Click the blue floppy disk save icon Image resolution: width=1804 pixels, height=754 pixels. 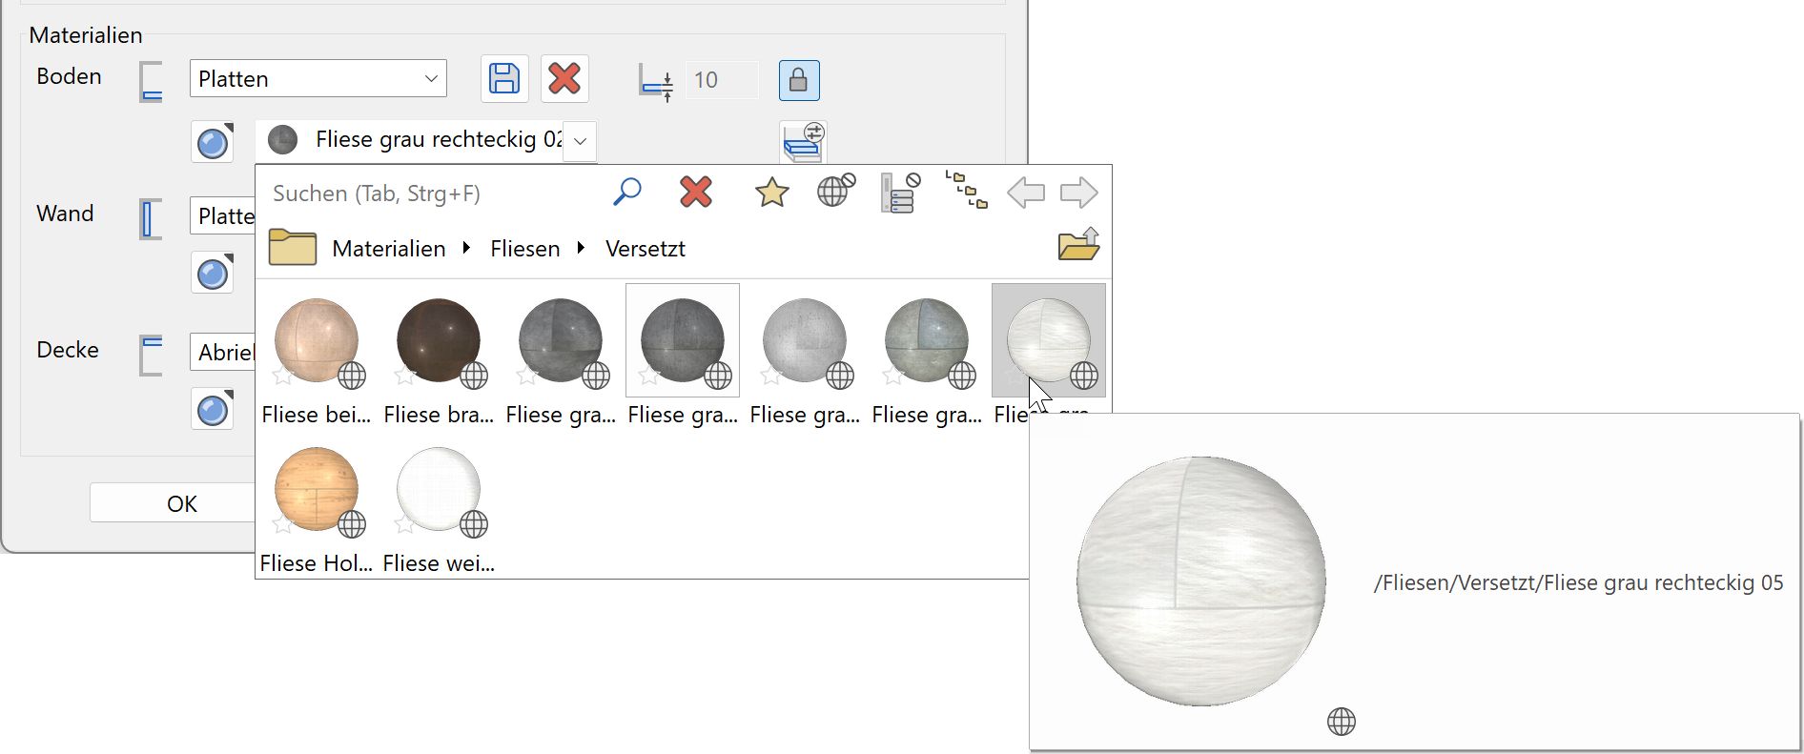click(504, 79)
